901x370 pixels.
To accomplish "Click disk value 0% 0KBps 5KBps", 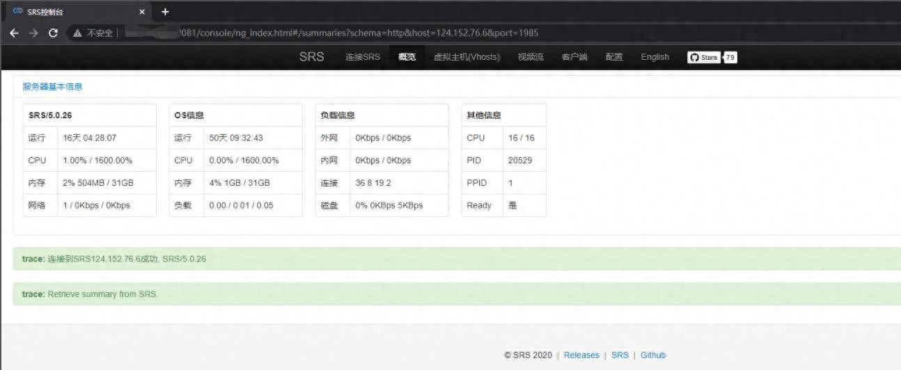I will click(389, 205).
